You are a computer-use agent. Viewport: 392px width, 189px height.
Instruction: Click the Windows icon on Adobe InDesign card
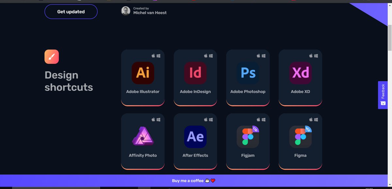click(211, 56)
